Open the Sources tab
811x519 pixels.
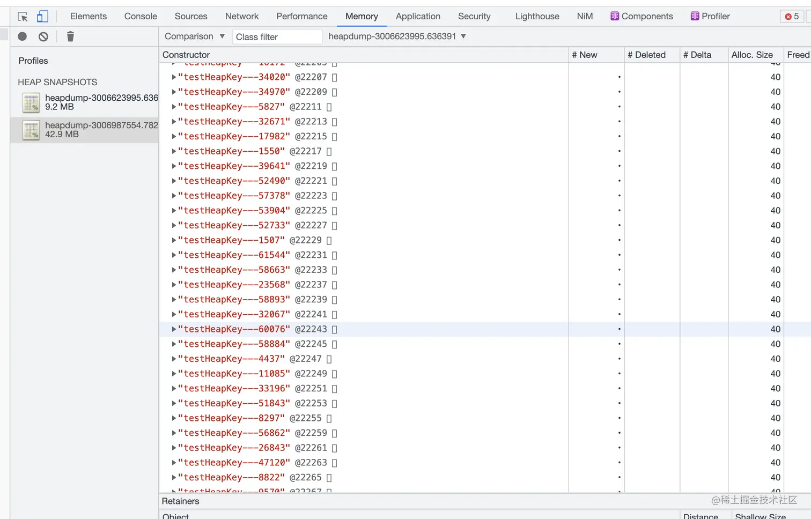tap(191, 17)
